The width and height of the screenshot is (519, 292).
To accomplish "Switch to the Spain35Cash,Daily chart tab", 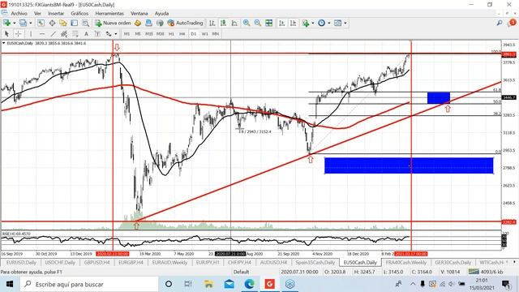I will pyautogui.click(x=315, y=263).
